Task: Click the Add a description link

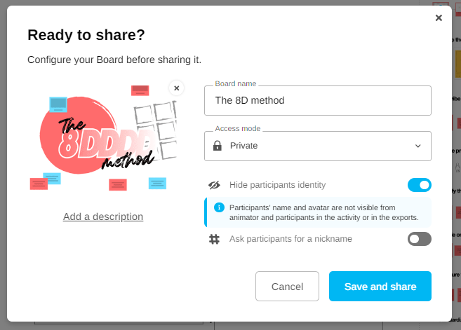Action: 103,216
